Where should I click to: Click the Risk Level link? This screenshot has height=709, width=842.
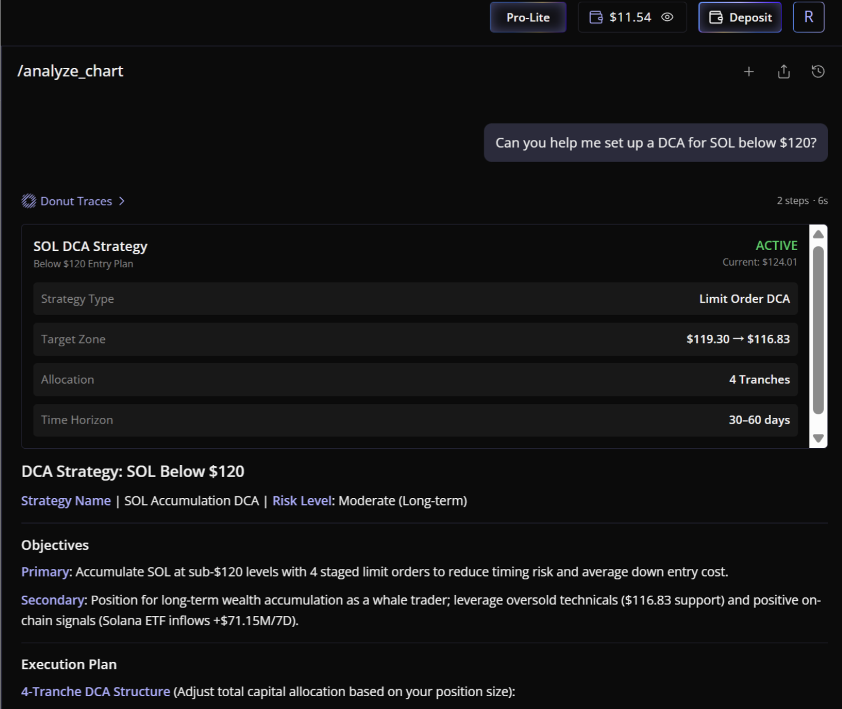click(302, 501)
